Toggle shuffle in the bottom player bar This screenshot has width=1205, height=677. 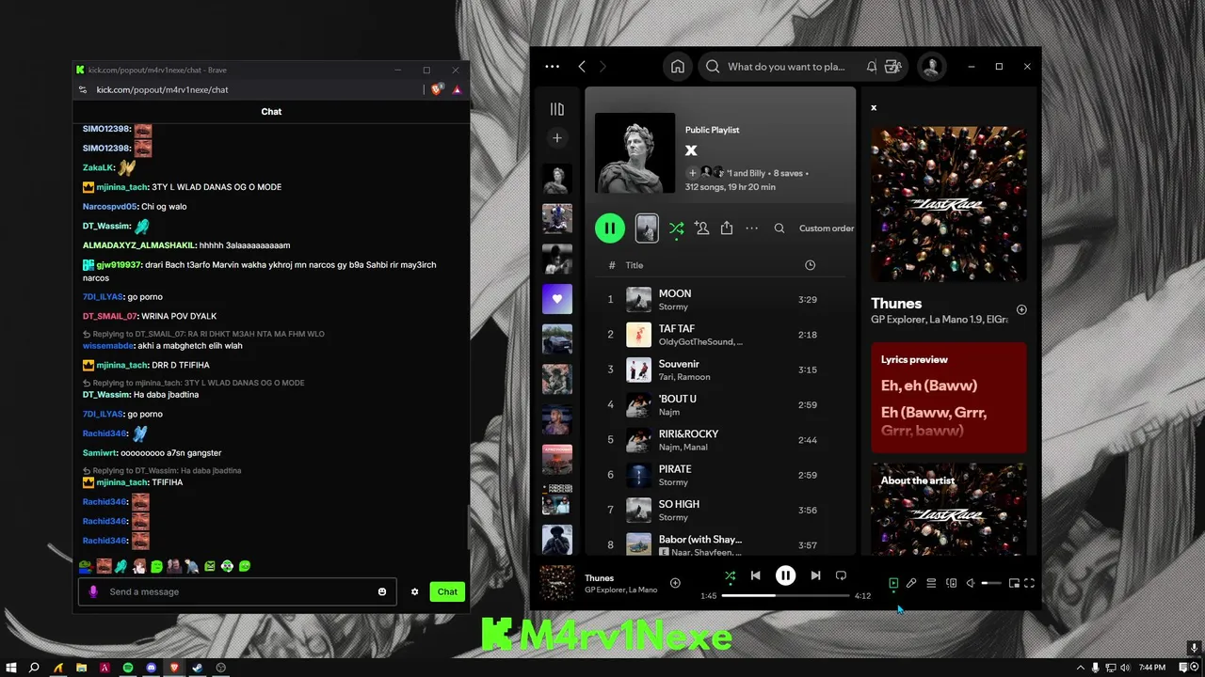pos(730,575)
